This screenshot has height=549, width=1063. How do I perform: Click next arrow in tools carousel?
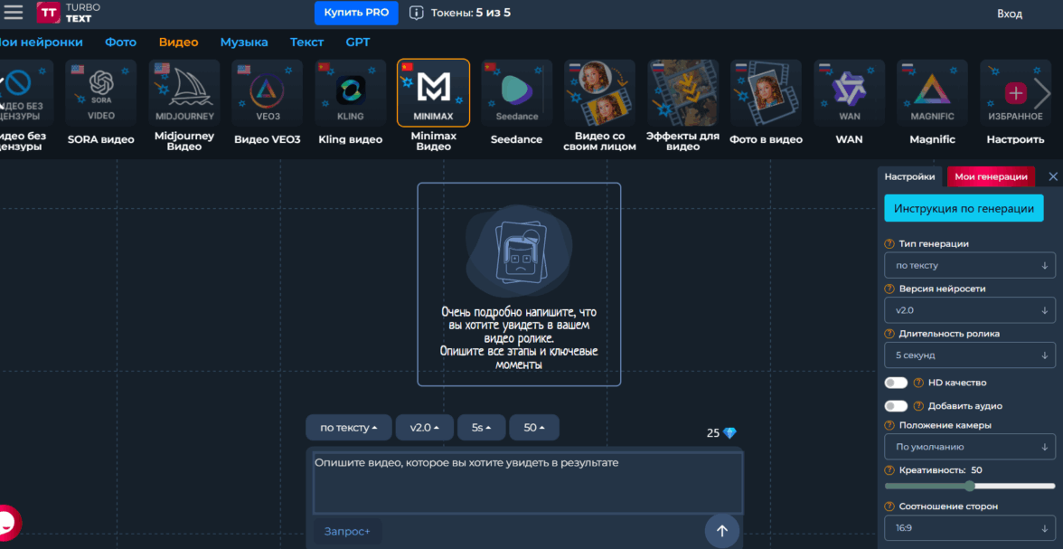click(1042, 94)
